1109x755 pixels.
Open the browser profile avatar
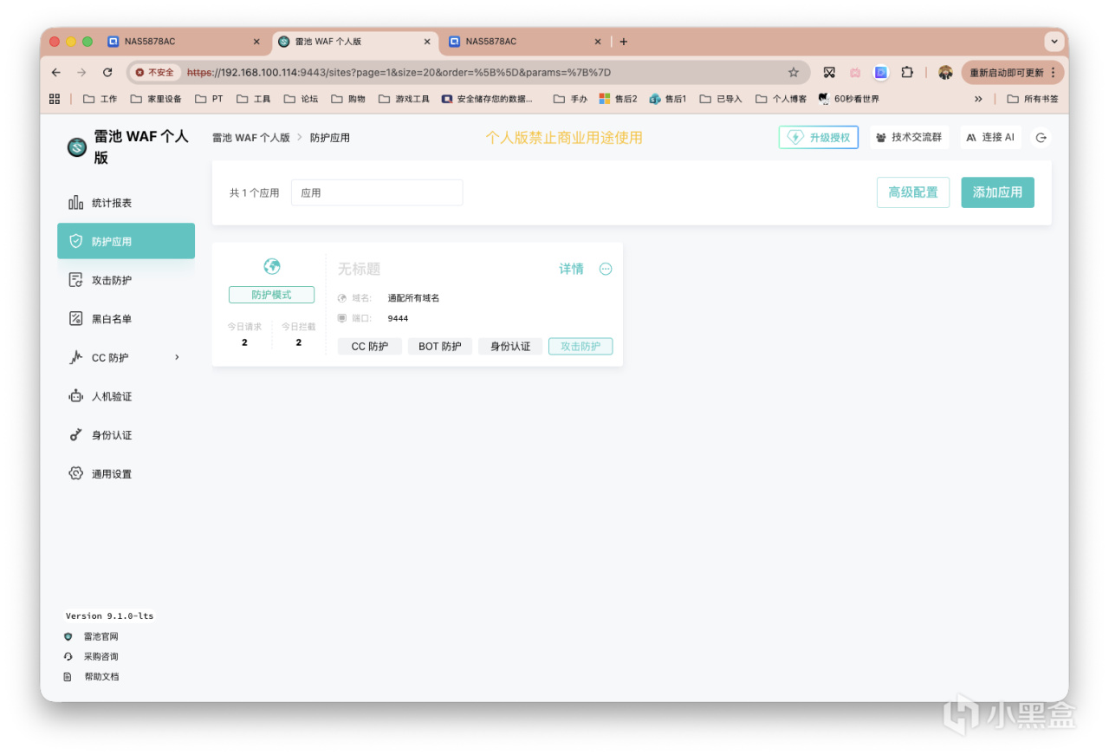pyautogui.click(x=945, y=73)
